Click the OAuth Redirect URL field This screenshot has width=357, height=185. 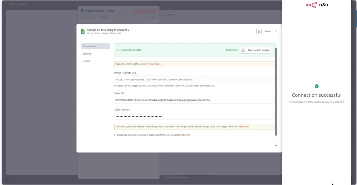(x=194, y=79)
